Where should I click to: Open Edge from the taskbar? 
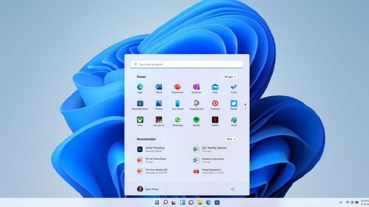[208, 202]
